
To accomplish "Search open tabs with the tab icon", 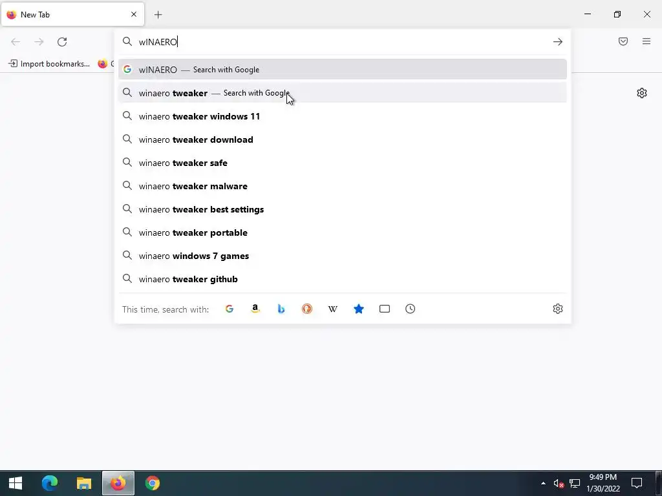I will pos(385,309).
